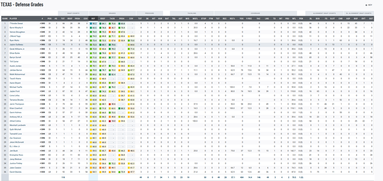
Task: Open Jaylan Ford player link
Action: tap(15, 91)
